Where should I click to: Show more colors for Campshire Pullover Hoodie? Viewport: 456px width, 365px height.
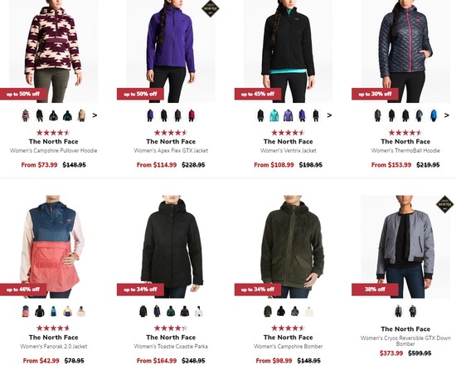pyautogui.click(x=95, y=115)
